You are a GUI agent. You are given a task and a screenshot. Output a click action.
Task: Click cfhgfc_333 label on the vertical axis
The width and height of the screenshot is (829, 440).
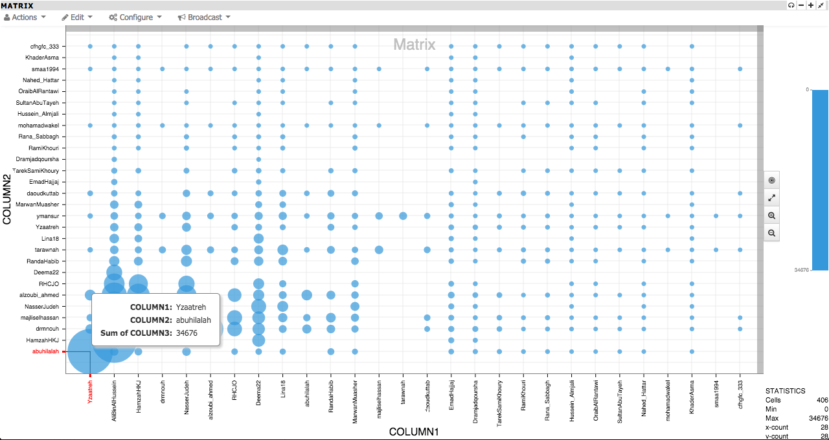[x=44, y=47]
